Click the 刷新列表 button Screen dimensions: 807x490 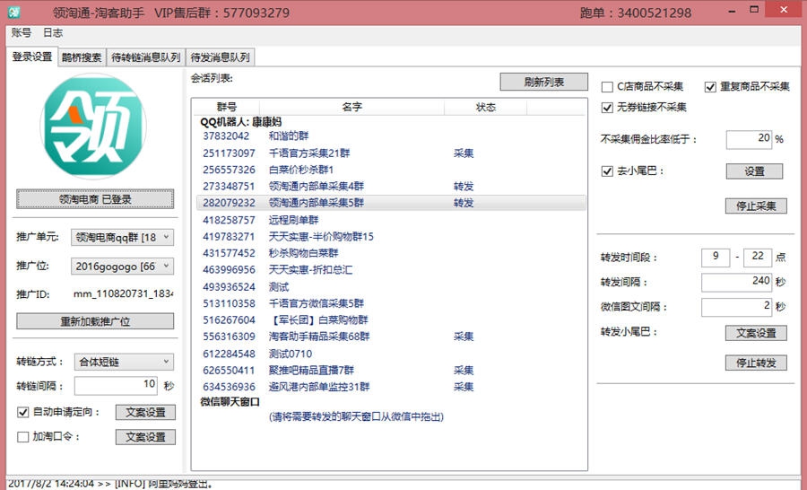click(544, 82)
